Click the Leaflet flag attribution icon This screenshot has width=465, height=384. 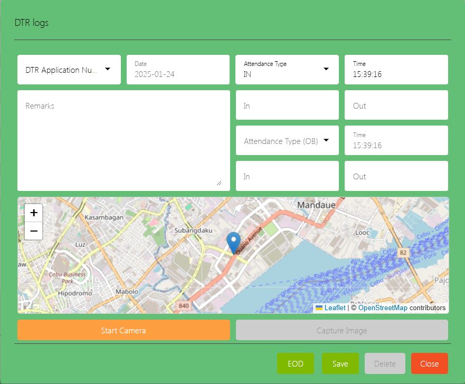(319, 308)
